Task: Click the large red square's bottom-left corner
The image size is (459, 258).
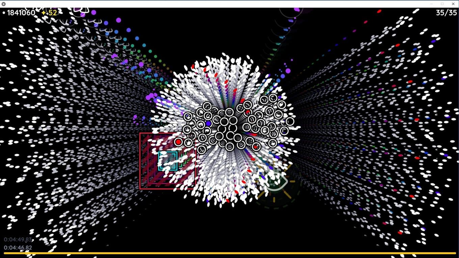Action: click(140, 188)
